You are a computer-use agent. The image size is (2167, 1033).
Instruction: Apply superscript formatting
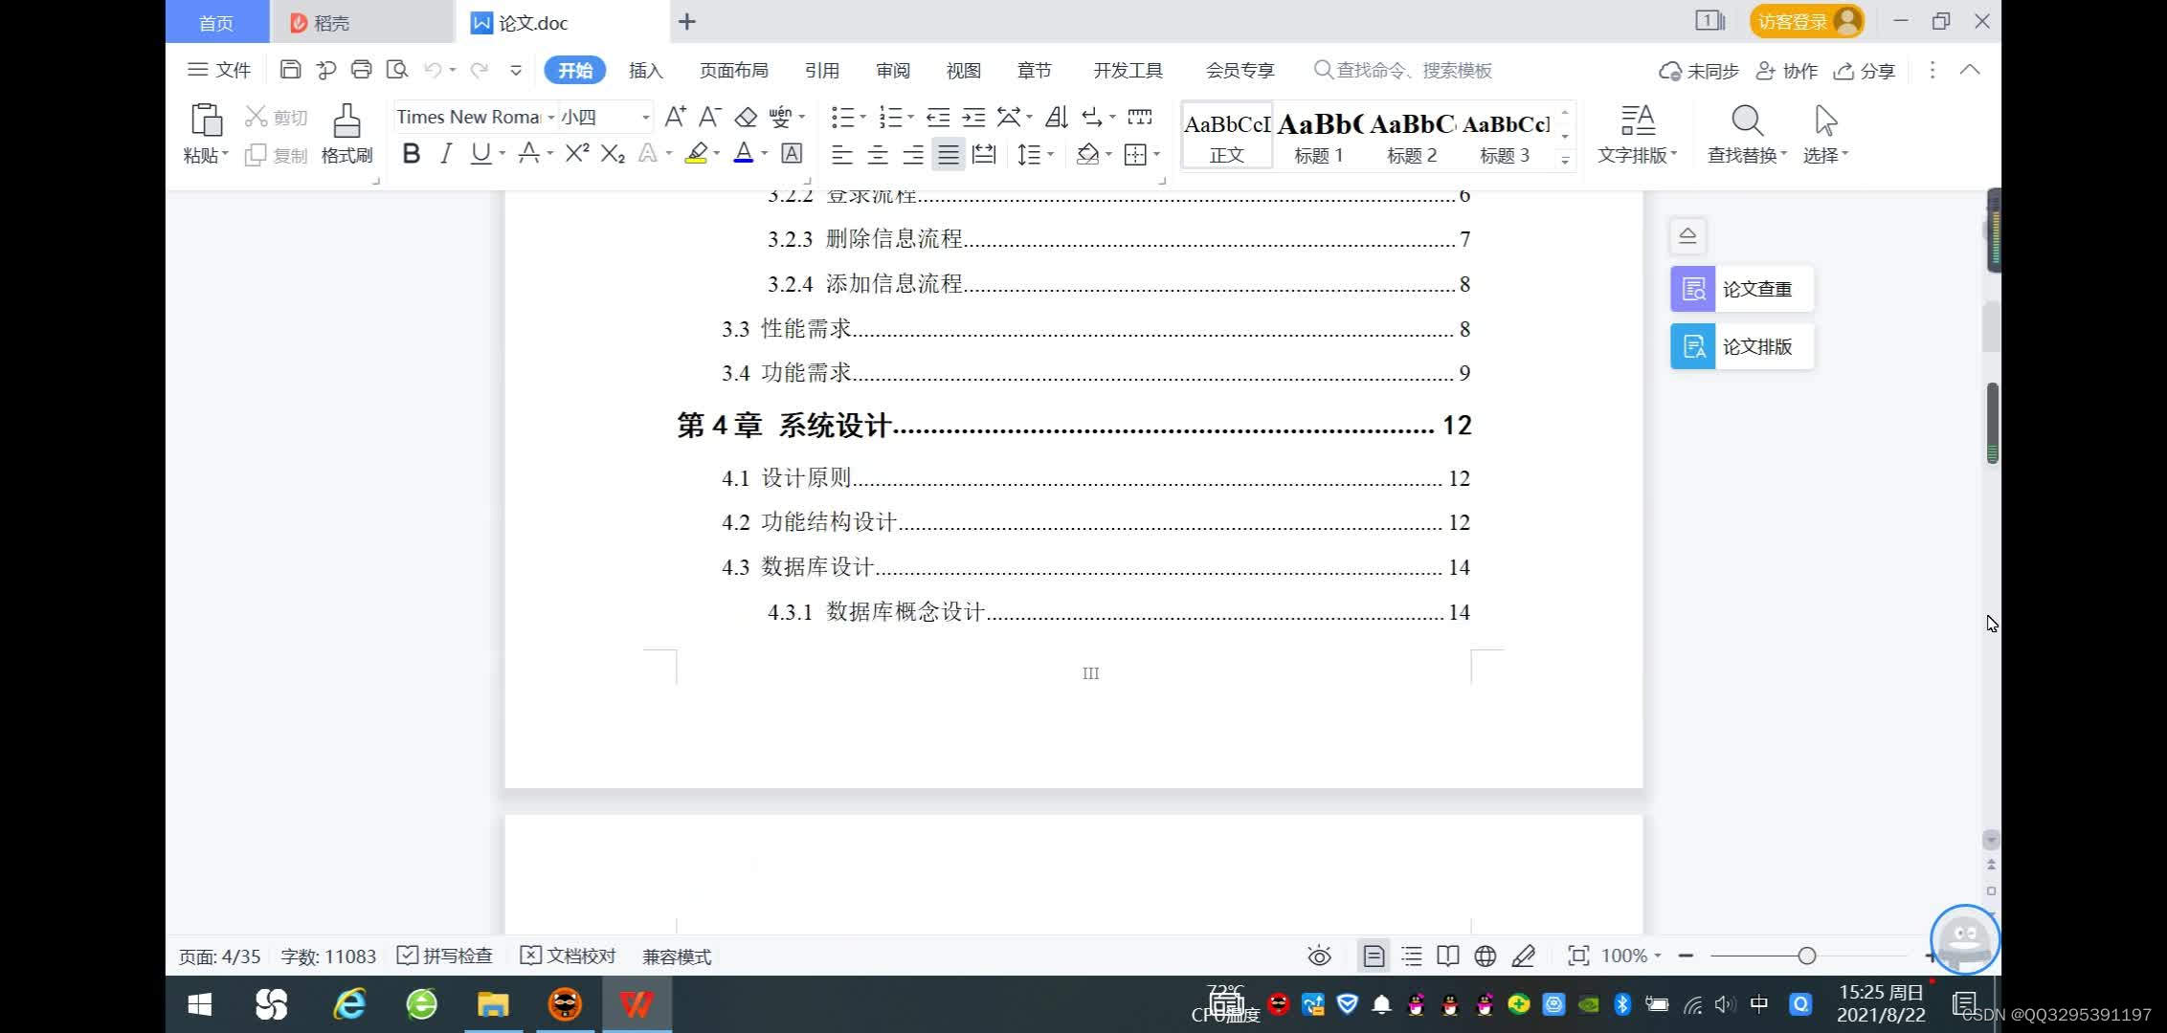576,153
